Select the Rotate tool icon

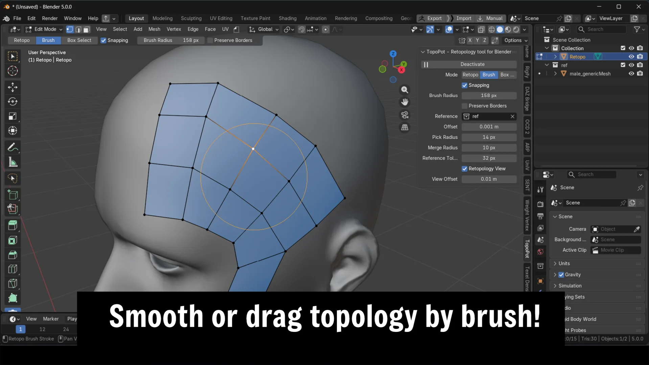(x=13, y=102)
